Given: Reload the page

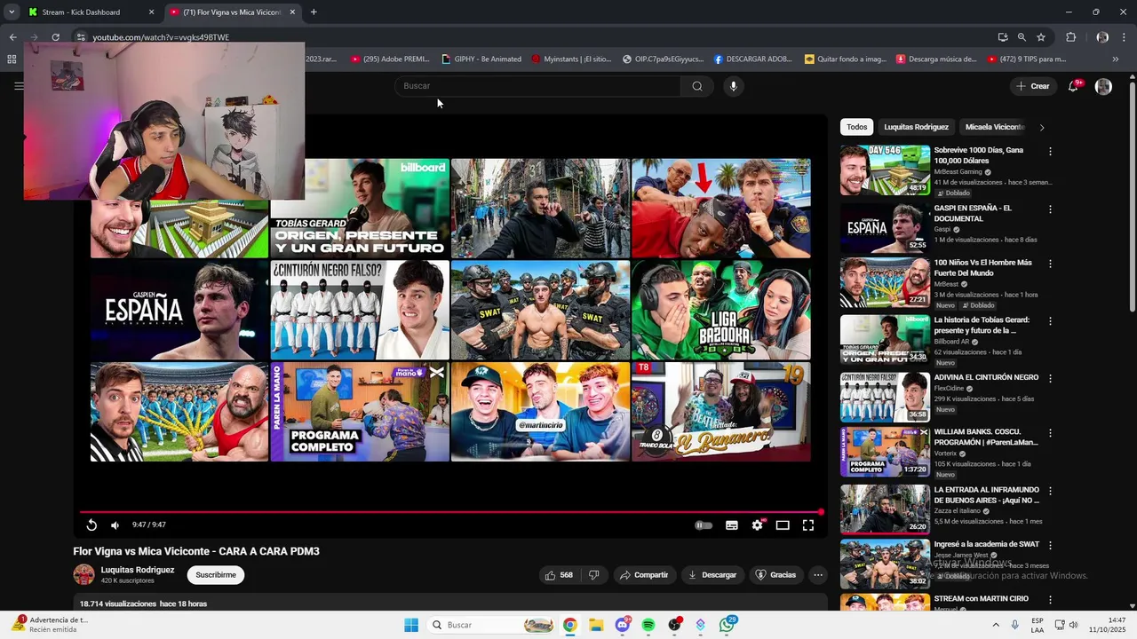Looking at the screenshot, I should point(55,37).
